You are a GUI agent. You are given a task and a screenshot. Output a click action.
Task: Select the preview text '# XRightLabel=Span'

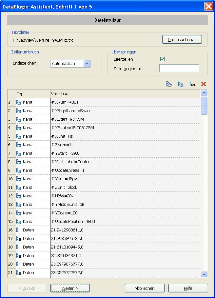point(70,111)
